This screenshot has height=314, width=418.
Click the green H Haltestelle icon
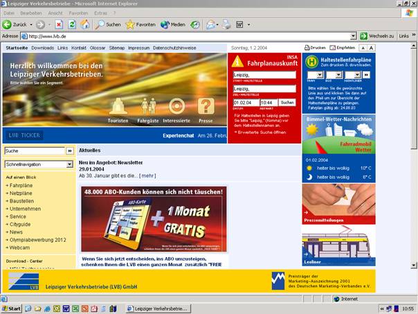pos(311,62)
